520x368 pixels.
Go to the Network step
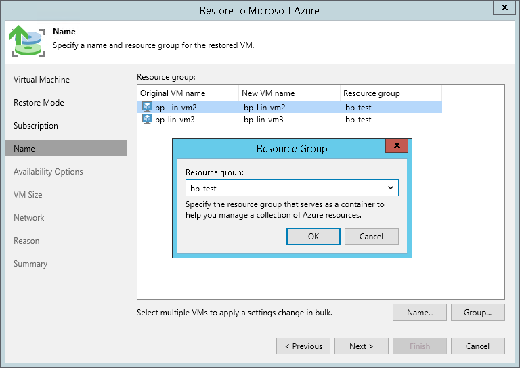click(x=29, y=218)
